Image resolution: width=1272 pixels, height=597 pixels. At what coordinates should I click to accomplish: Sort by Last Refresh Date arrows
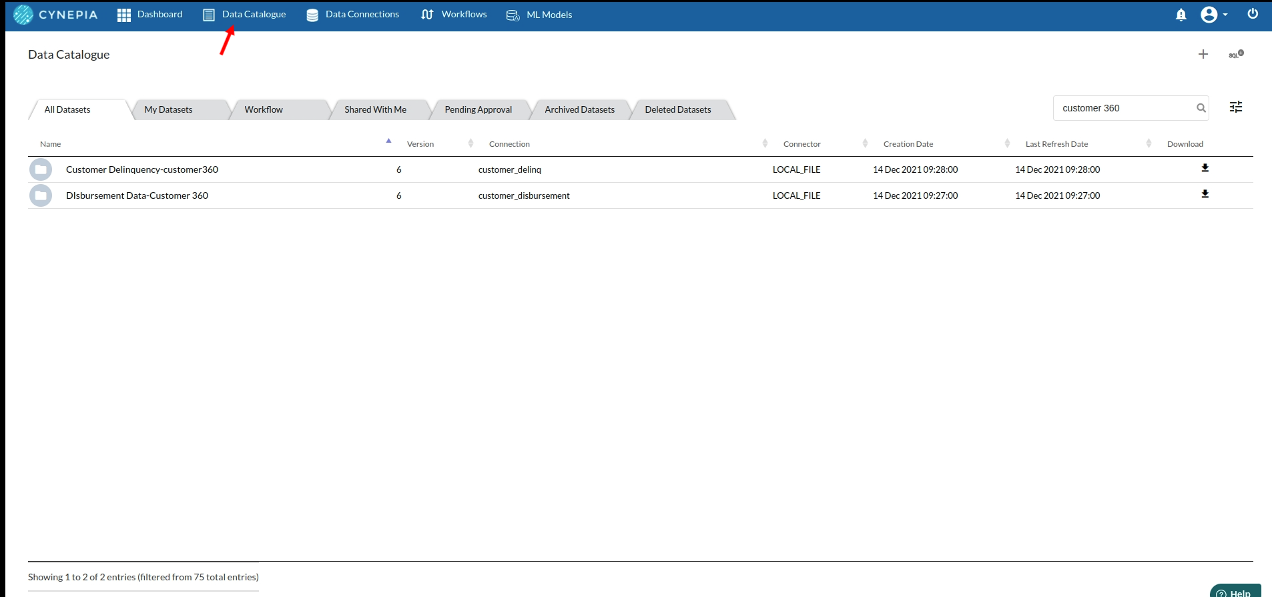[x=1149, y=143]
